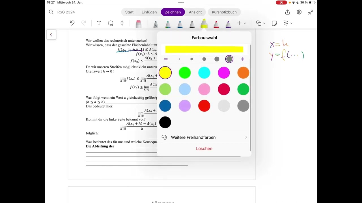
Task: Pick the lavender color swatch
Action: pos(185,106)
